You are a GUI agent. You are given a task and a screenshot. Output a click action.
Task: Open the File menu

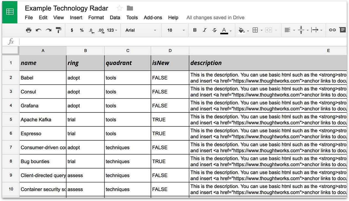click(29, 17)
